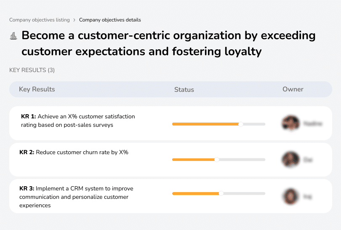
Task: Open the KR 1 owner avatar
Action: 290,123
